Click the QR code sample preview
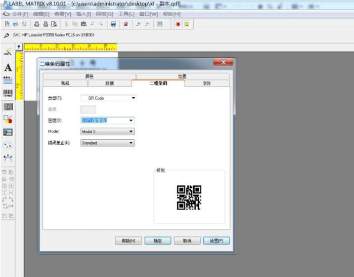Image resolution: width=354 pixels, height=277 pixels. 189,197
